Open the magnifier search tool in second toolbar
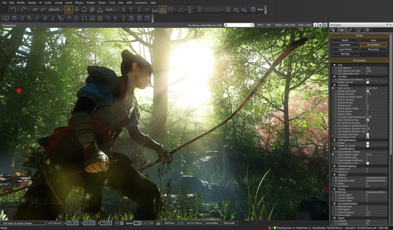 [29, 18]
